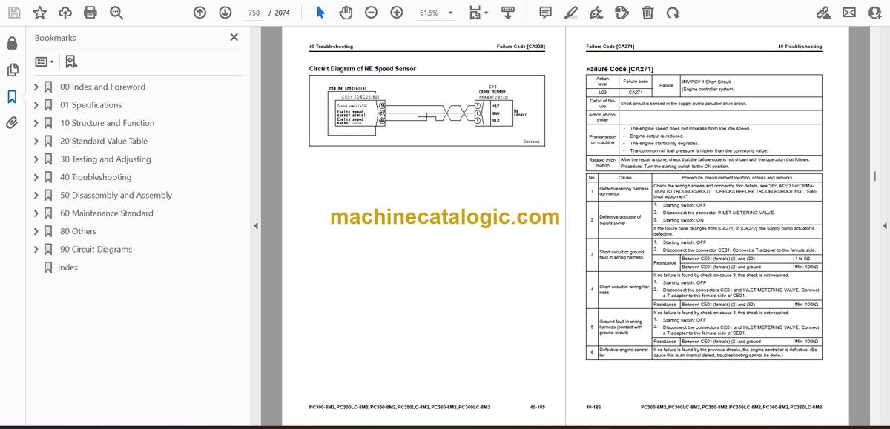Open the attachments paperclip panel
Image resolution: width=890 pixels, height=429 pixels.
(12, 123)
